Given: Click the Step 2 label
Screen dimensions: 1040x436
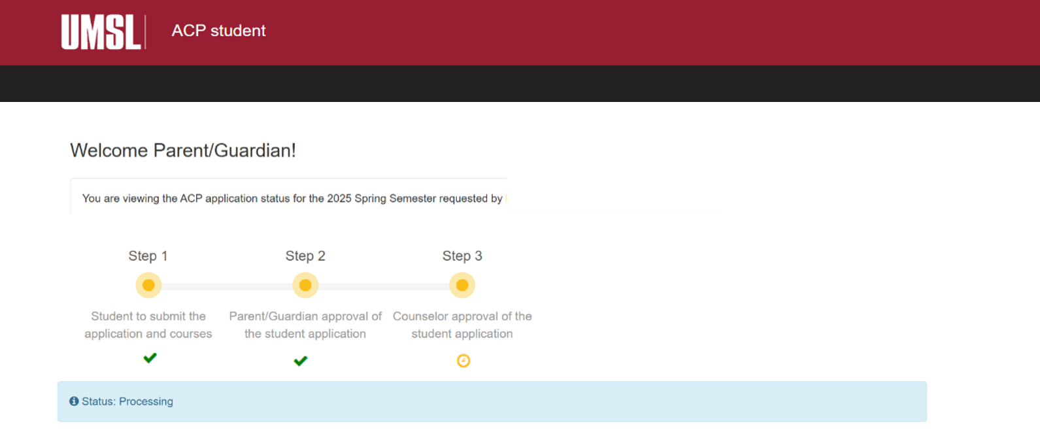Looking at the screenshot, I should click(x=305, y=256).
